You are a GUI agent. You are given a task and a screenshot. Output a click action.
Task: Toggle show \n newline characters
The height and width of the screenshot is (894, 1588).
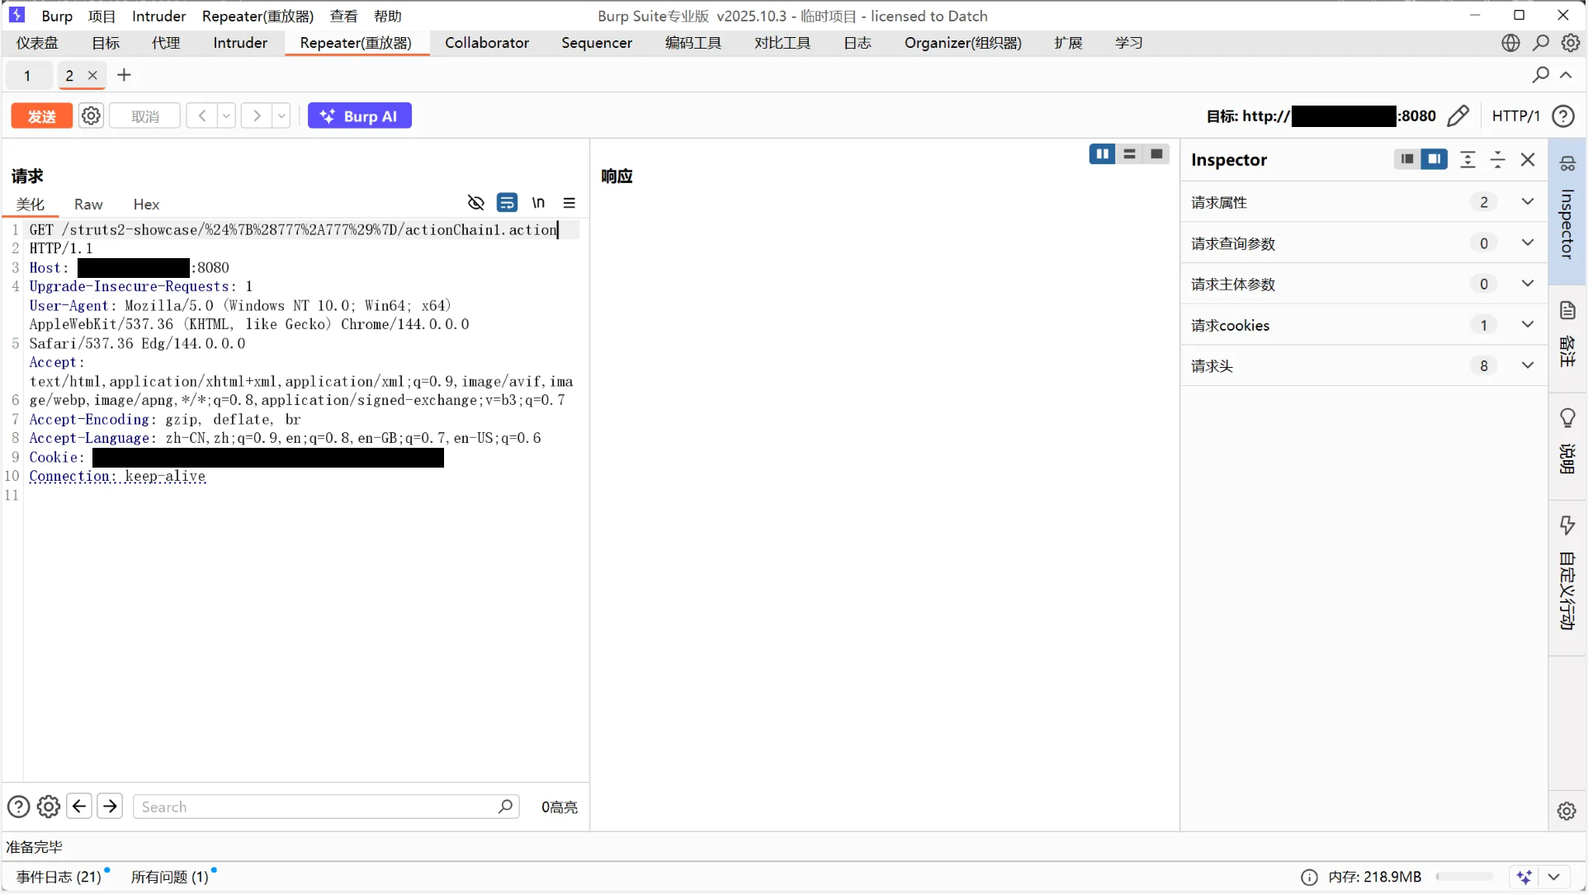tap(538, 203)
